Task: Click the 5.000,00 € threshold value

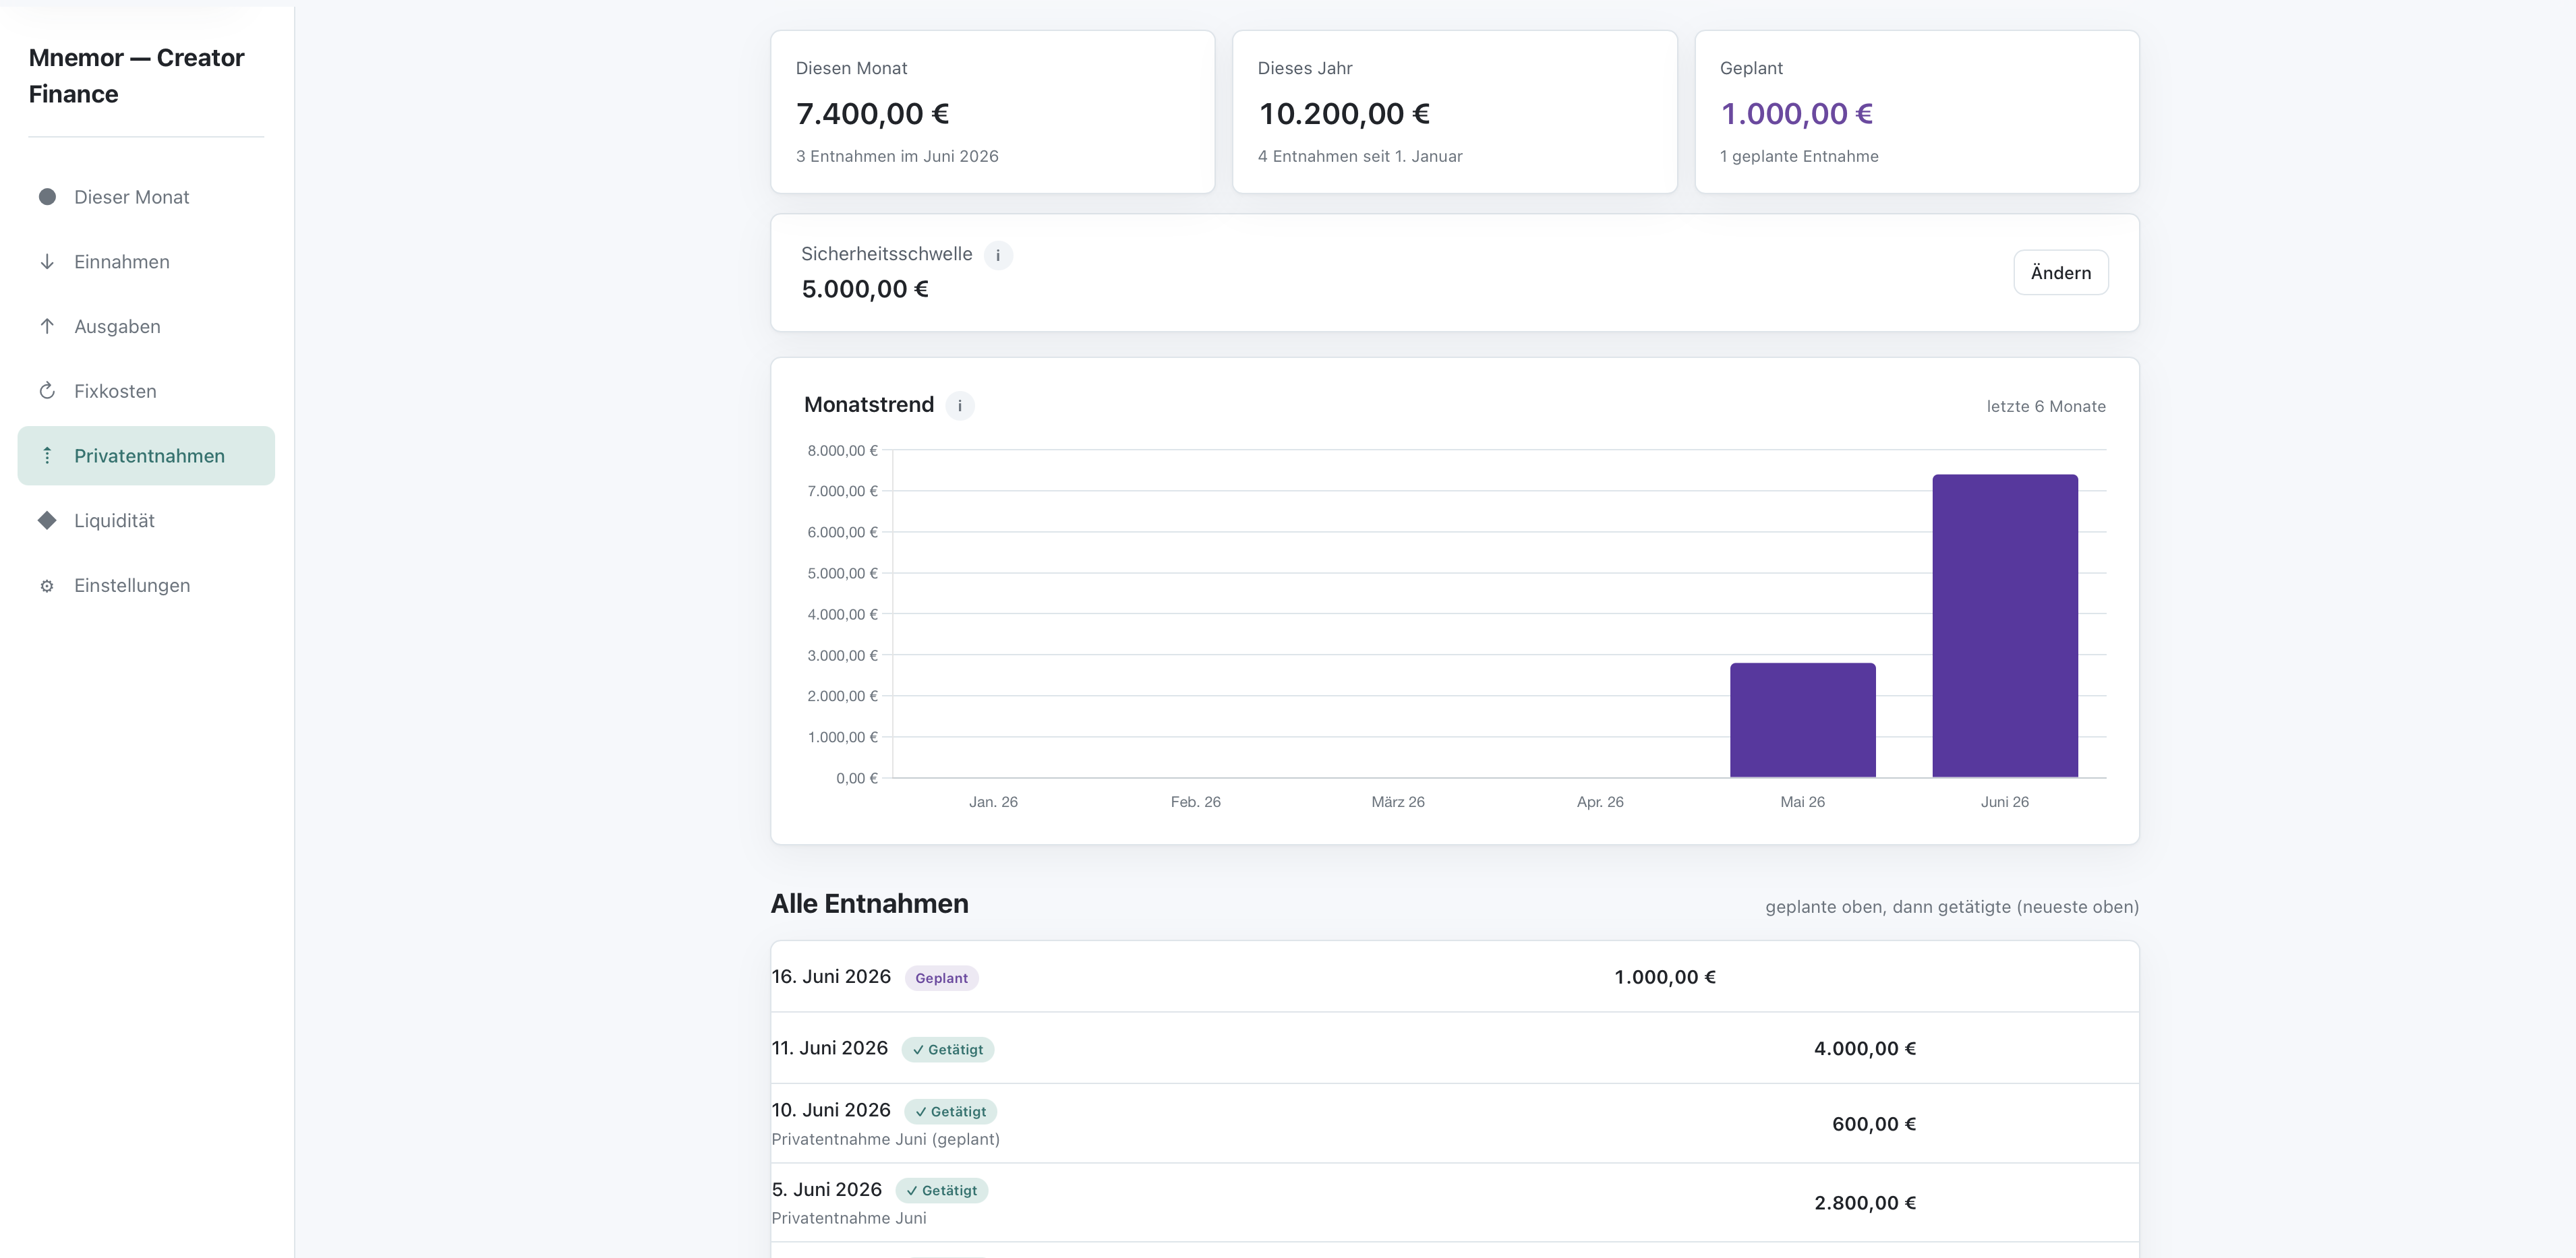Action: point(865,289)
